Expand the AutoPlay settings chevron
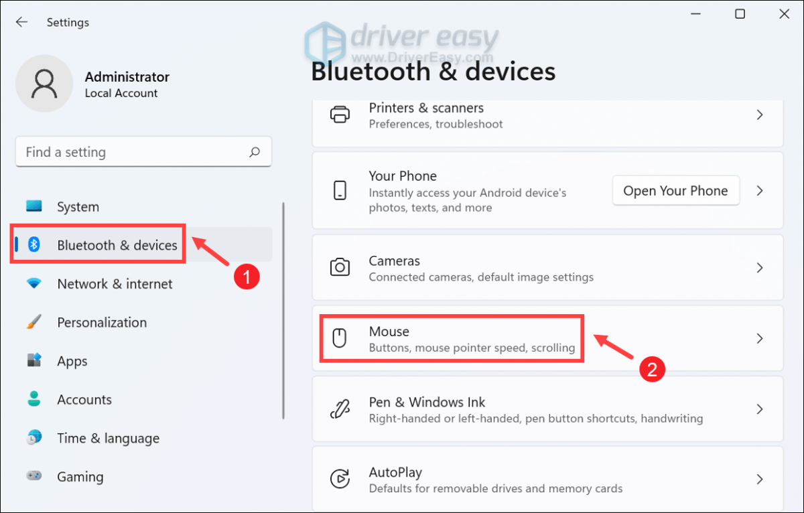 tap(760, 479)
